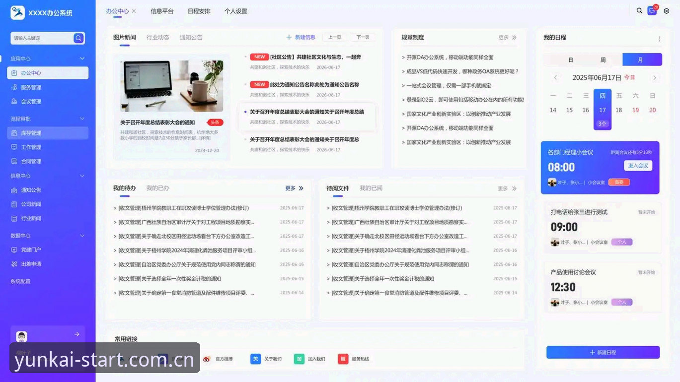Select date 19 in the calendar
Screen dimensions: 680x382
tap(635, 110)
